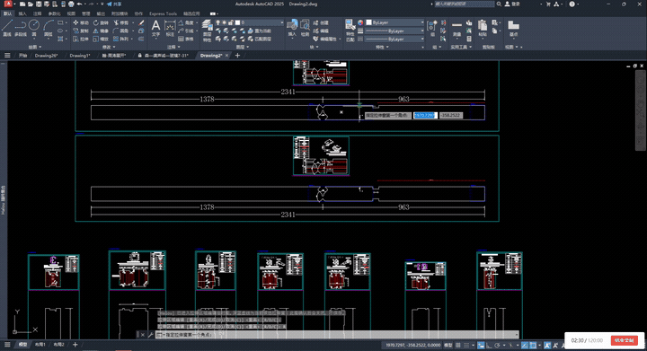The width and height of the screenshot is (647, 351).
Task: Click the Plot/Print icon in quick access toolbar
Action: pyautogui.click(x=71, y=4)
